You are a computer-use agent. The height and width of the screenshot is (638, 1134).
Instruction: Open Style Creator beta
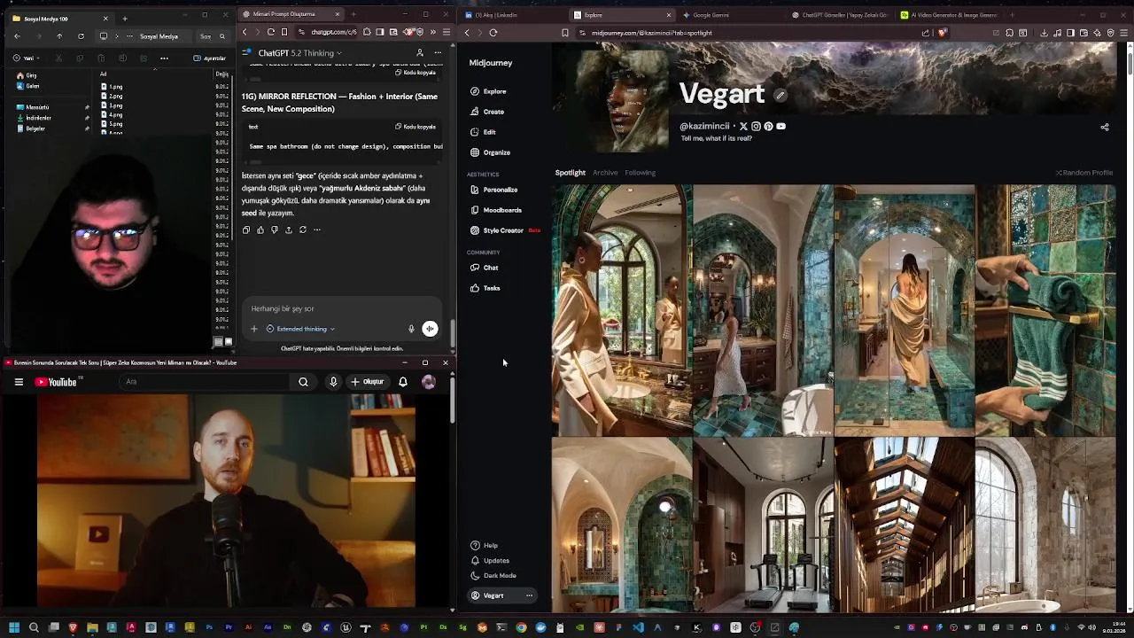pos(504,230)
